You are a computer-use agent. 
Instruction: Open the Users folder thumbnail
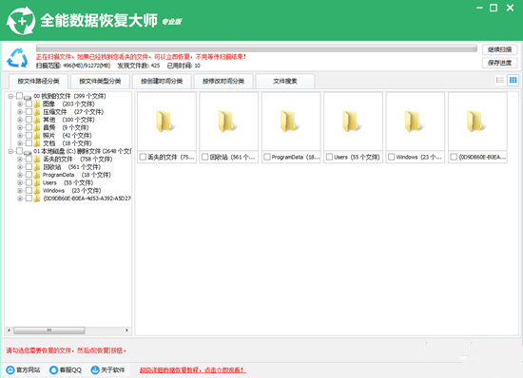point(351,122)
